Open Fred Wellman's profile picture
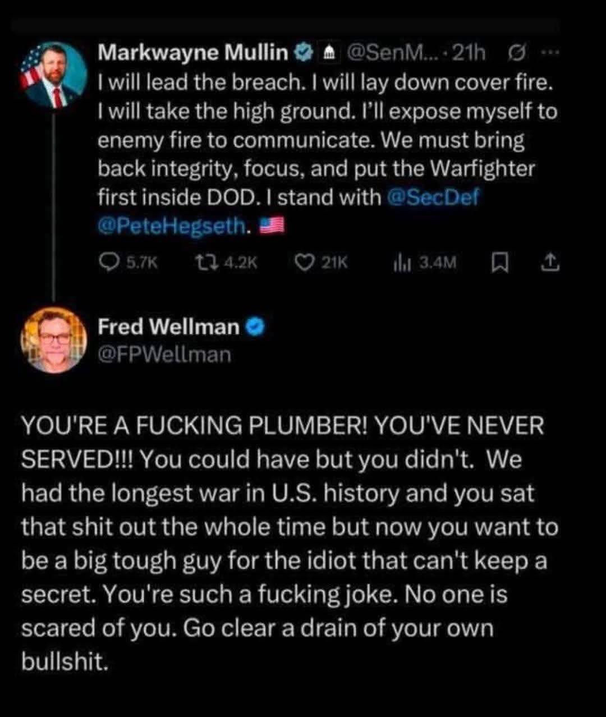Screen dimensions: 606x717 (x=54, y=340)
